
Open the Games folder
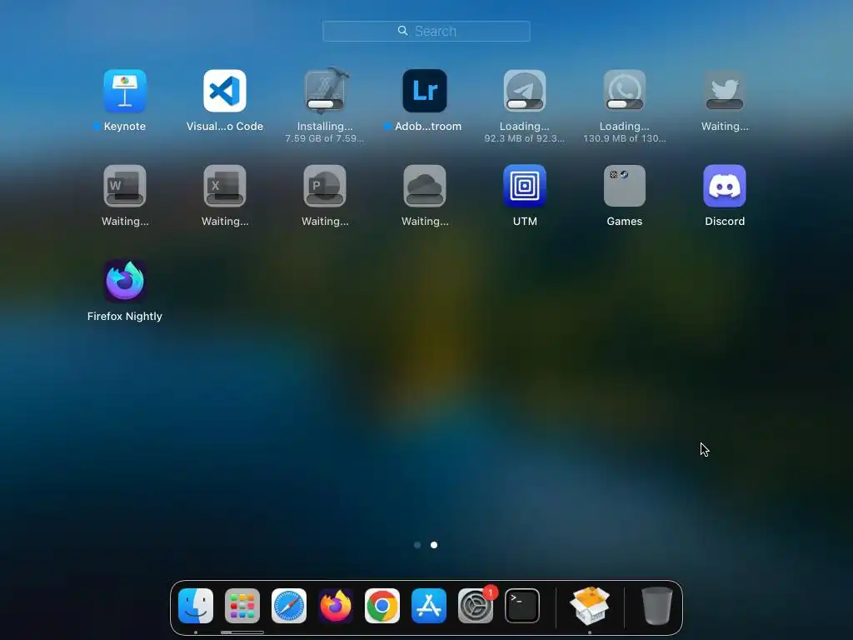(x=625, y=186)
